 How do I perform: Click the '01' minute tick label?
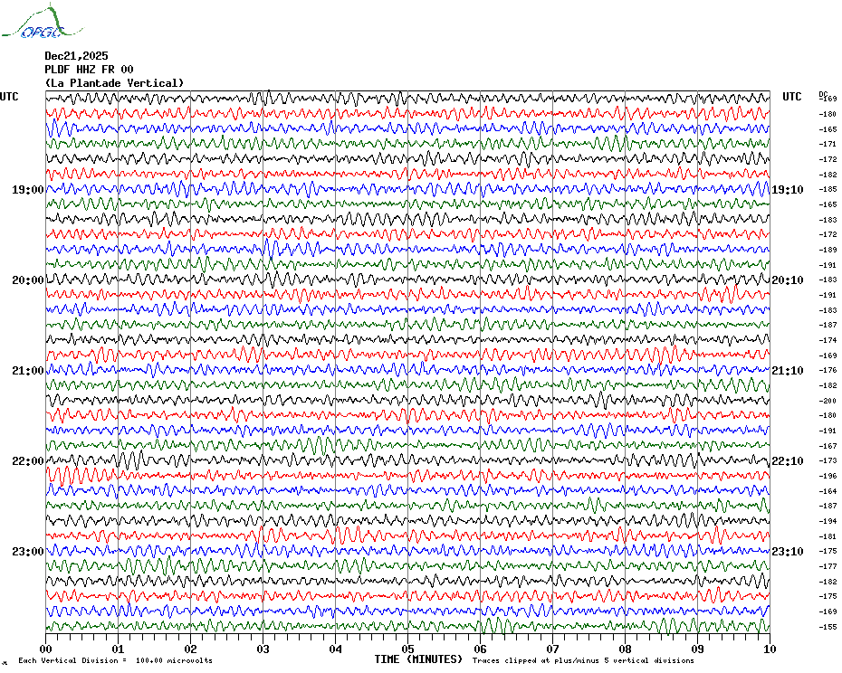coord(118,649)
